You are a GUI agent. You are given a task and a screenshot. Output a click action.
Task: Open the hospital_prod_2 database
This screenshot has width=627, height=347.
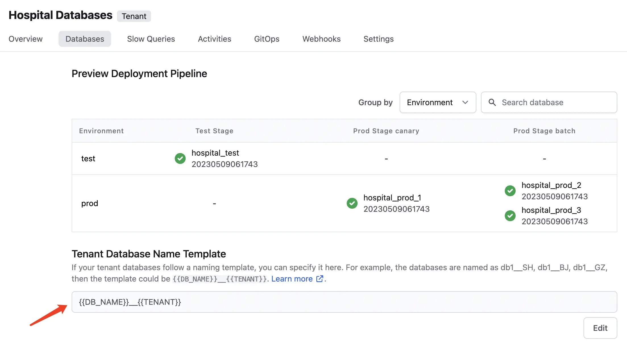(551, 185)
